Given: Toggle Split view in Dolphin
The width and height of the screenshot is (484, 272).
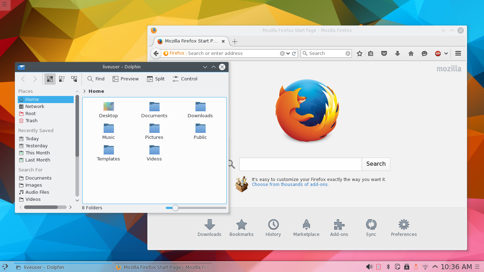Looking at the screenshot, I should coord(156,79).
